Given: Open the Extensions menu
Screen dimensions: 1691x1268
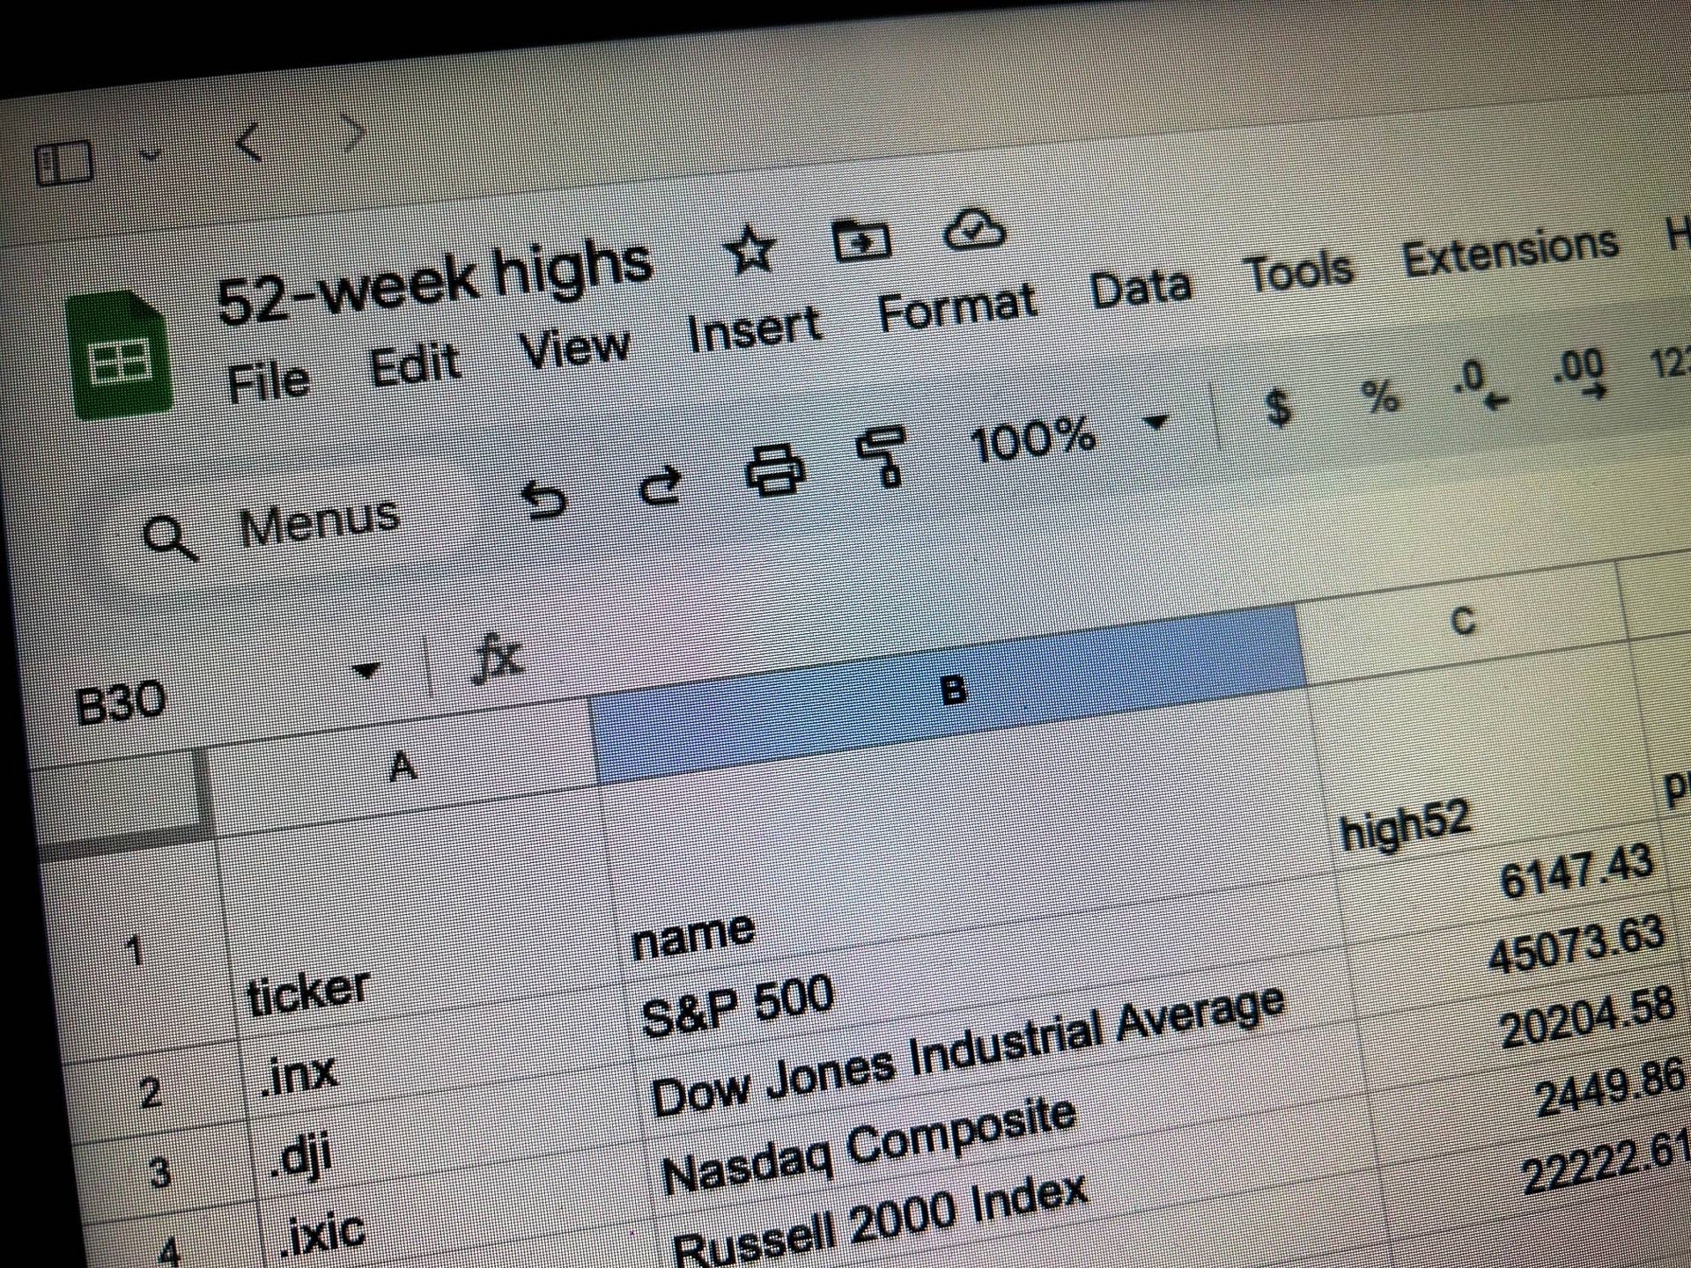Looking at the screenshot, I should pos(1510,251).
